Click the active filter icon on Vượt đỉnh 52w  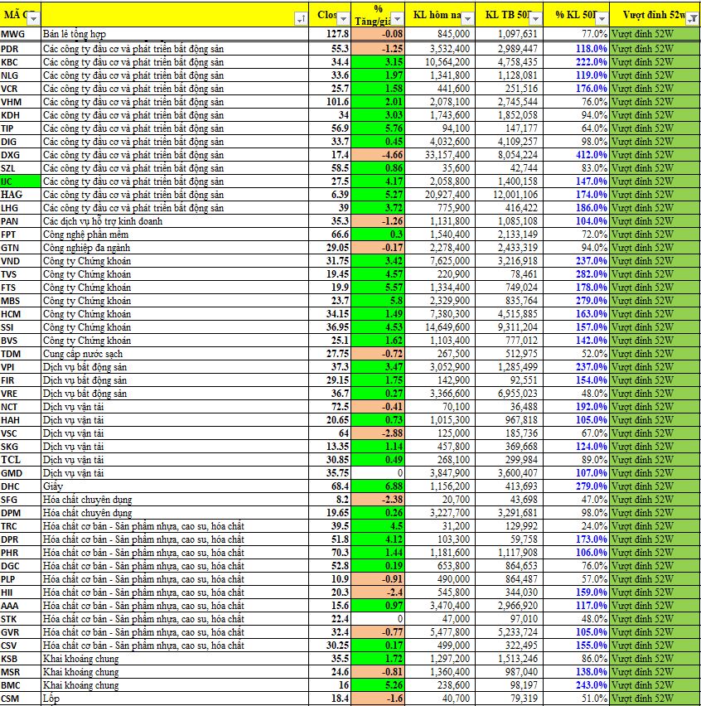coord(693,19)
